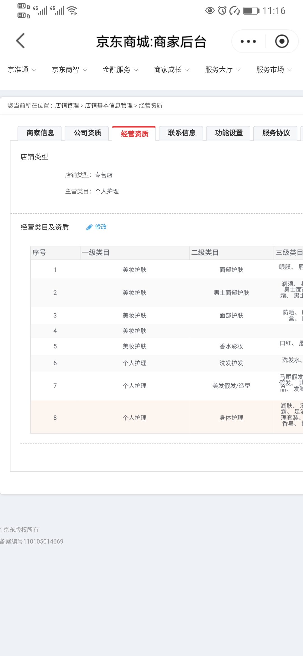The image size is (303, 656).
Task: Click 个人护理 cell in row 7
Action: (134, 386)
